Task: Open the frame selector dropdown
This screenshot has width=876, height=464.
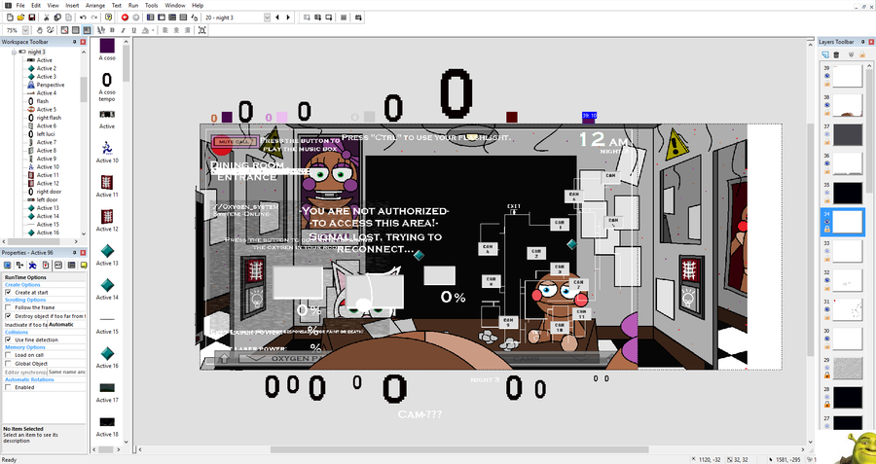Action: [267, 18]
